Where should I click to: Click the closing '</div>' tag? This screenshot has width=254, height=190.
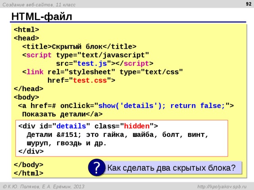(31, 151)
